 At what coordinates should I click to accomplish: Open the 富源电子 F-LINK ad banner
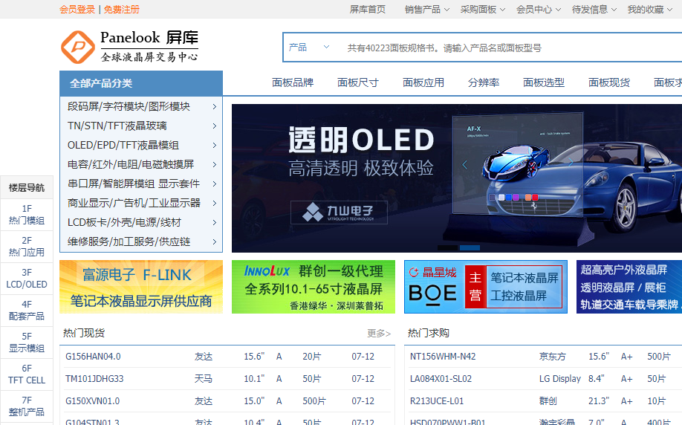[x=141, y=287]
